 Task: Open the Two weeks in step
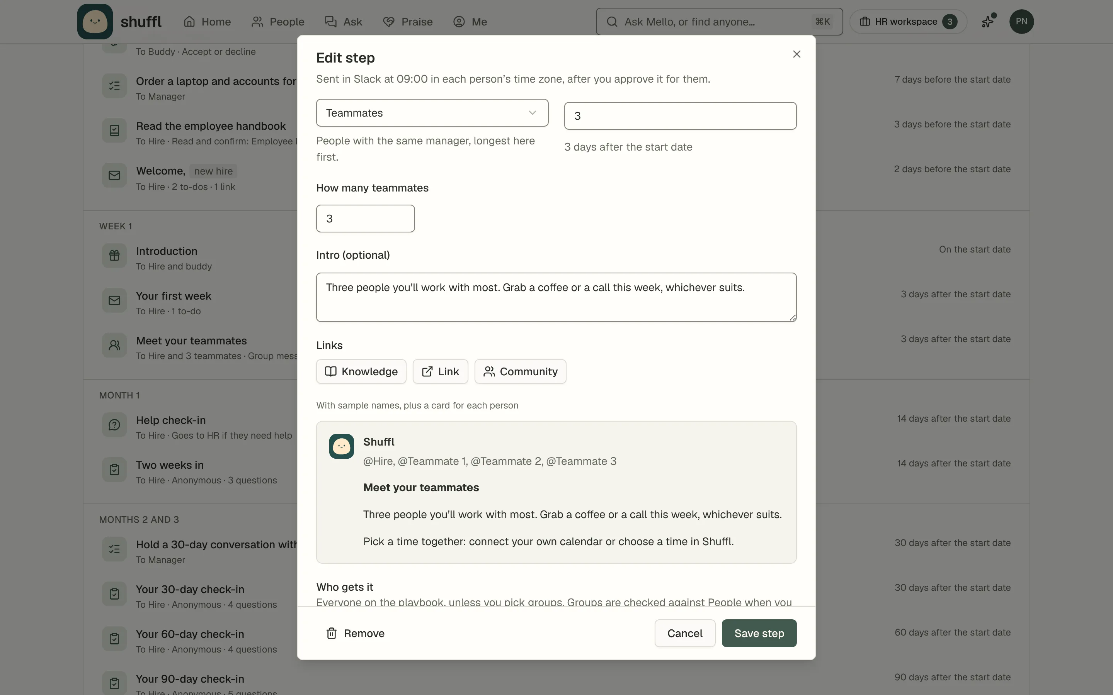click(170, 465)
